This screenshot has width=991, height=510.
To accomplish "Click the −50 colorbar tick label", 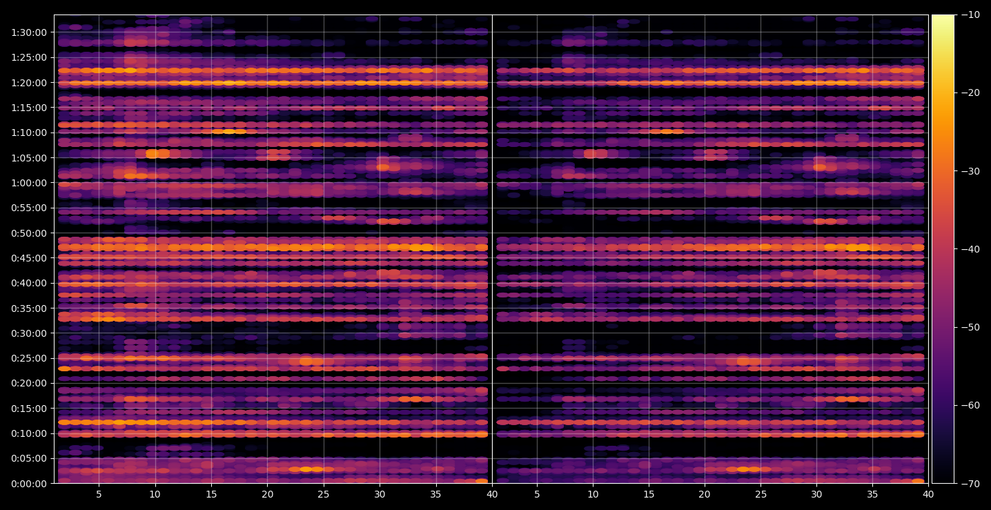I will click(970, 327).
